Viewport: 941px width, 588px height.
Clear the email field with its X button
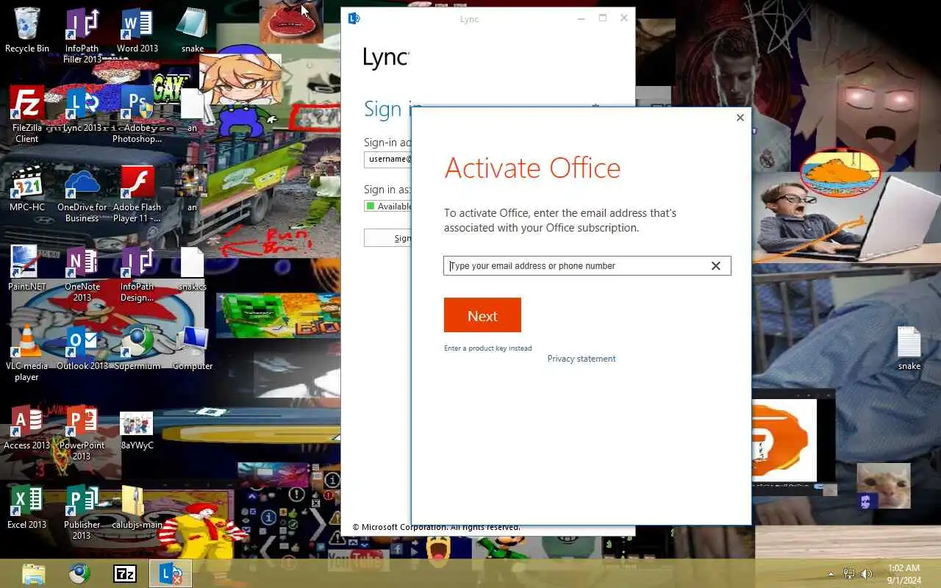coord(716,265)
